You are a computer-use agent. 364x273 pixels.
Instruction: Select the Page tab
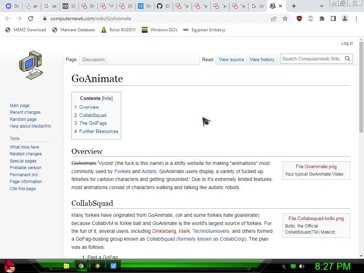[x=71, y=59]
